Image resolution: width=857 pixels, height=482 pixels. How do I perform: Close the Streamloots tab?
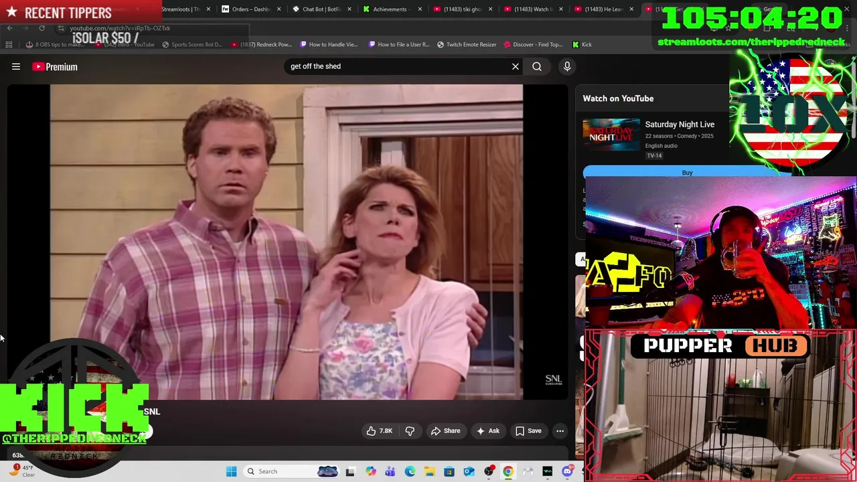pyautogui.click(x=208, y=9)
